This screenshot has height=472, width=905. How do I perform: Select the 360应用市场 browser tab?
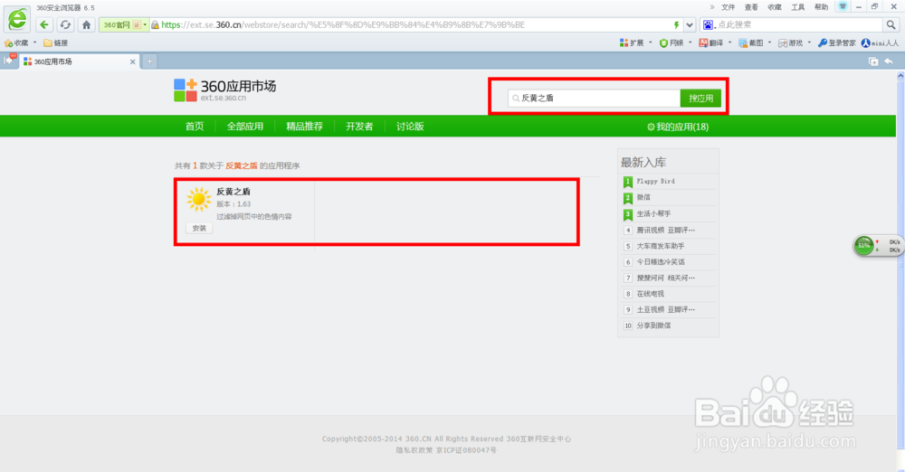click(80, 61)
